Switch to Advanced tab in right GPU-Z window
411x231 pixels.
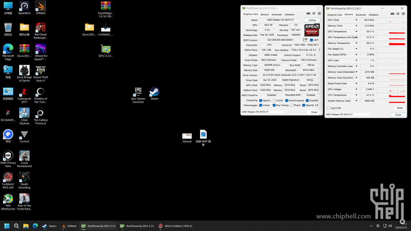(x=360, y=15)
